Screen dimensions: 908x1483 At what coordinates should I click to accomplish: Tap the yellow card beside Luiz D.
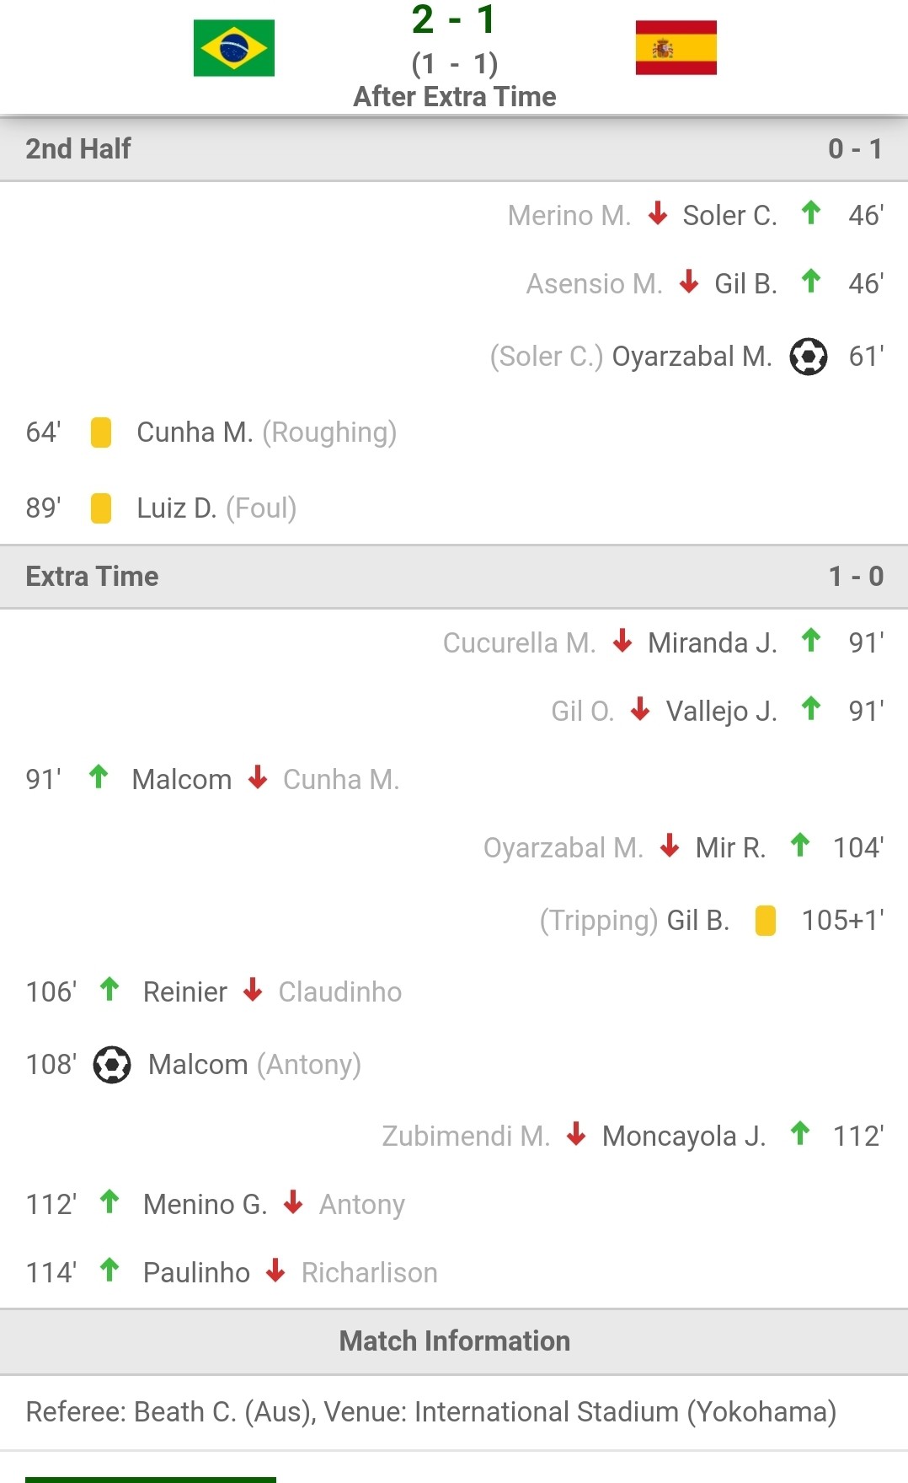(x=101, y=508)
